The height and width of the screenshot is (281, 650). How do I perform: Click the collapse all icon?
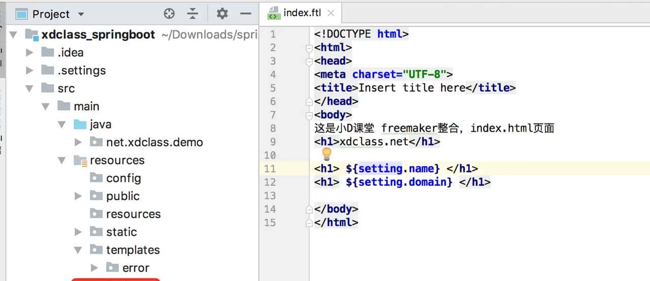coord(192,14)
